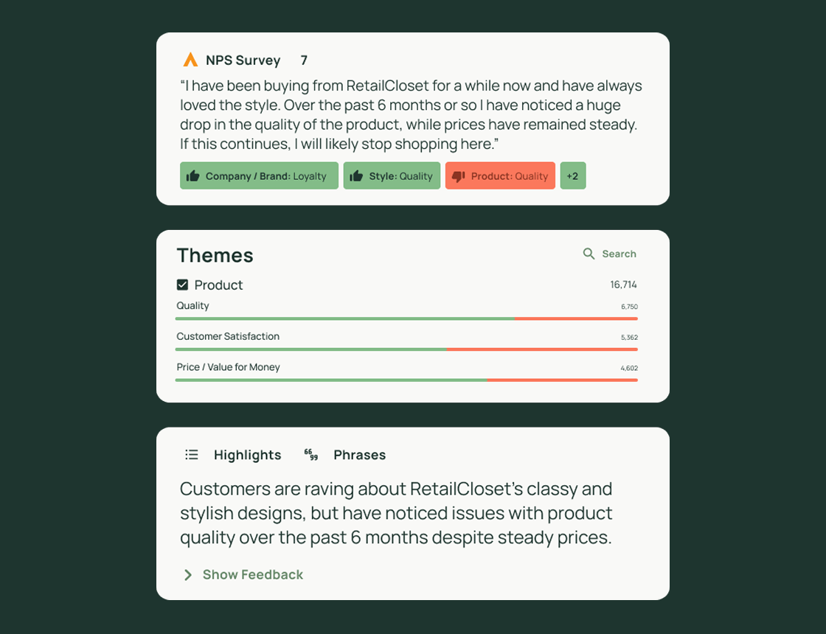Click the chevron icon before Show Feedback
Viewport: 826px width, 634px height.
(188, 574)
